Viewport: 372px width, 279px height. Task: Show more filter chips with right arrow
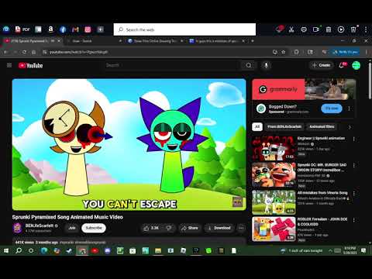(x=350, y=127)
